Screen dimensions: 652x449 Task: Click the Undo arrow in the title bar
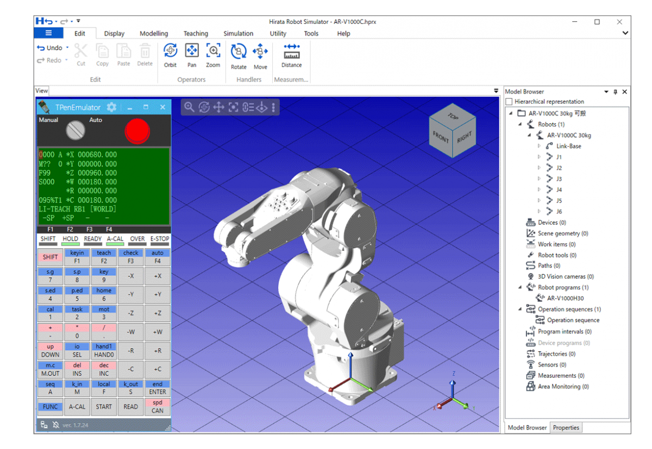(48, 21)
